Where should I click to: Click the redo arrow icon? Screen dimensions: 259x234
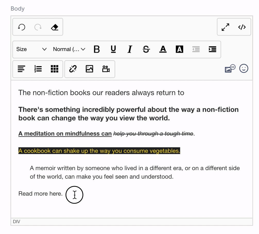(38, 27)
